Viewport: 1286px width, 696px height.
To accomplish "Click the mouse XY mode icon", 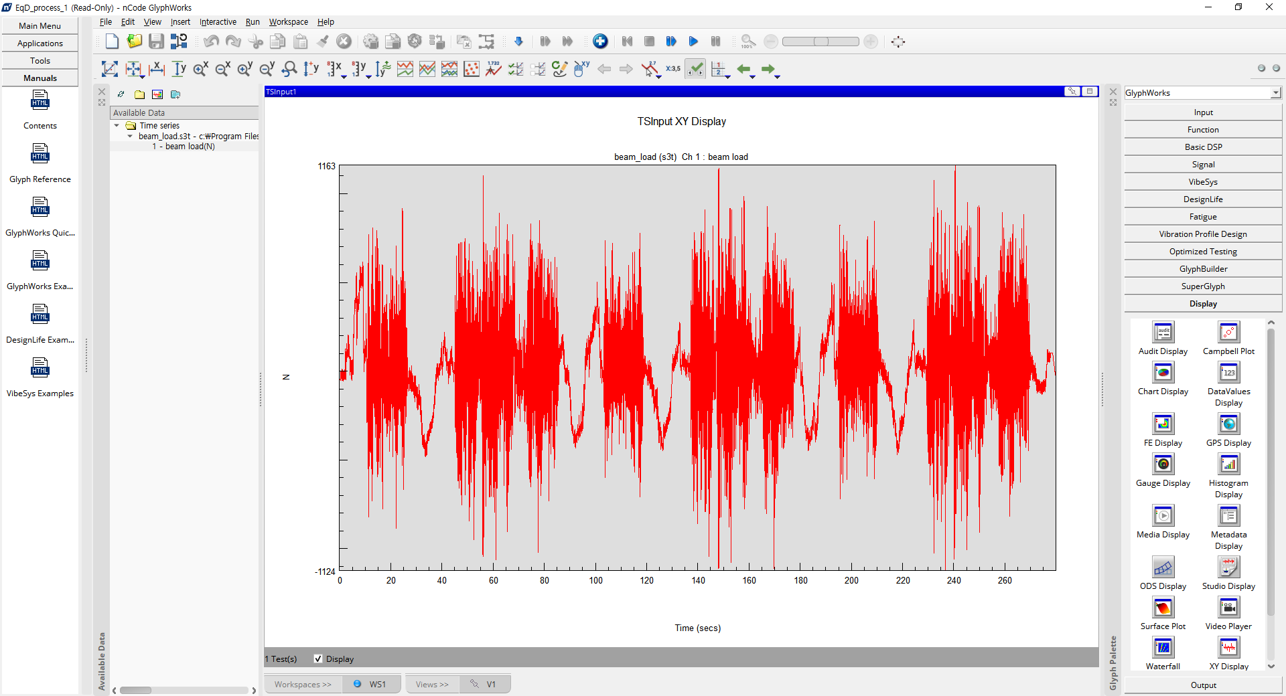I will pos(581,69).
